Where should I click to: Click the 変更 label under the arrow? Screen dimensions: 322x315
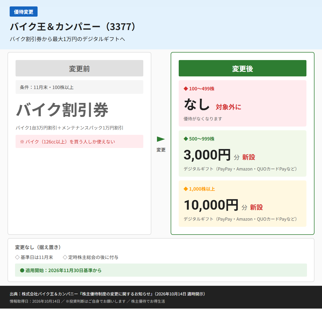pos(161,150)
